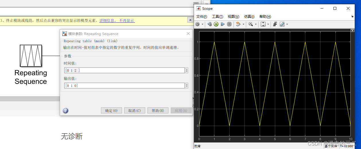
Task: Click the 输出值 input field
Action: [x=124, y=86]
